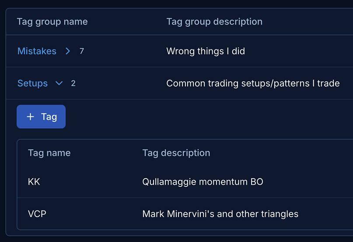Click the 'Common trading setups/patterns I trade' description
This screenshot has width=353, height=242.
pyautogui.click(x=253, y=84)
